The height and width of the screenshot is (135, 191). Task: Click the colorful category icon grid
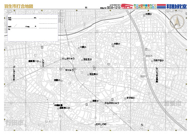[145, 6]
